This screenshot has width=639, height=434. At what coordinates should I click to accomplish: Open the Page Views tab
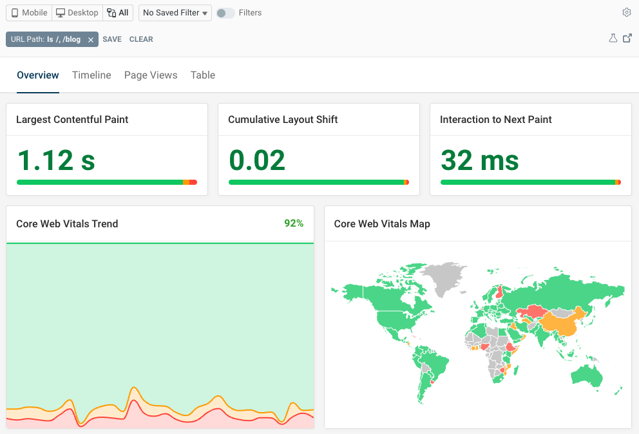point(151,75)
